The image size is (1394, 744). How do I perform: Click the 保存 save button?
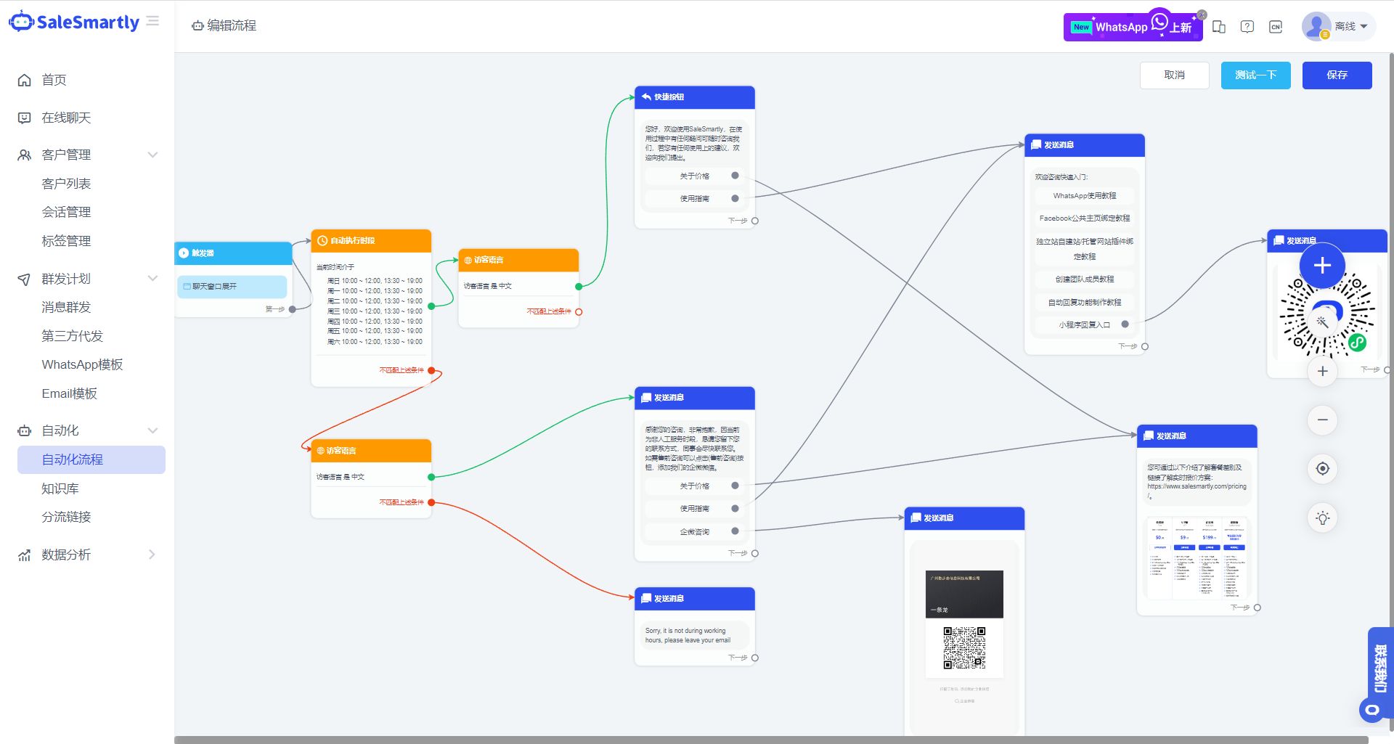click(1337, 75)
